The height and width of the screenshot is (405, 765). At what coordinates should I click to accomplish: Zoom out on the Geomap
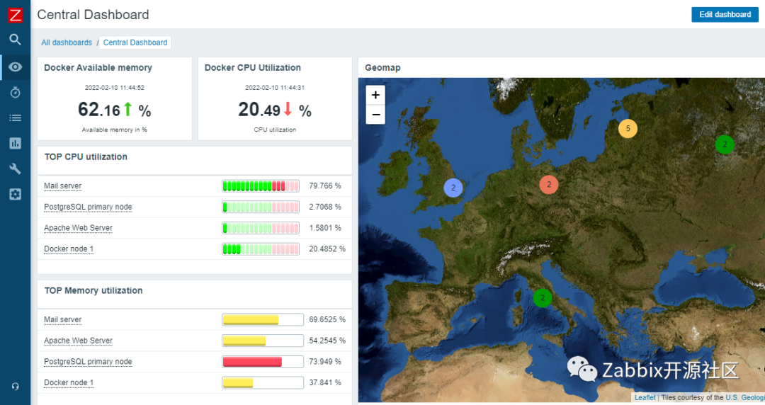[x=375, y=115]
